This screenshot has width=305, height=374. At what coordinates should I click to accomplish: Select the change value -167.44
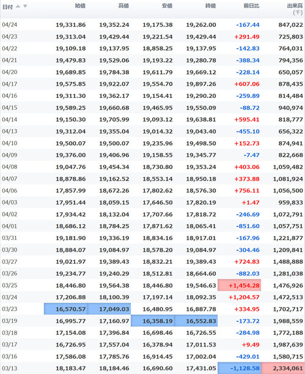(x=248, y=25)
